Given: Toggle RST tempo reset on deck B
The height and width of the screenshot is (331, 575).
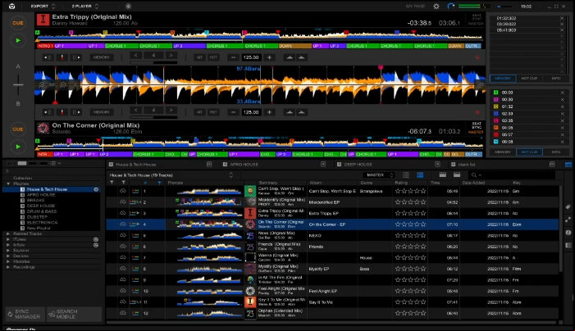Looking at the screenshot, I should pos(213,112).
